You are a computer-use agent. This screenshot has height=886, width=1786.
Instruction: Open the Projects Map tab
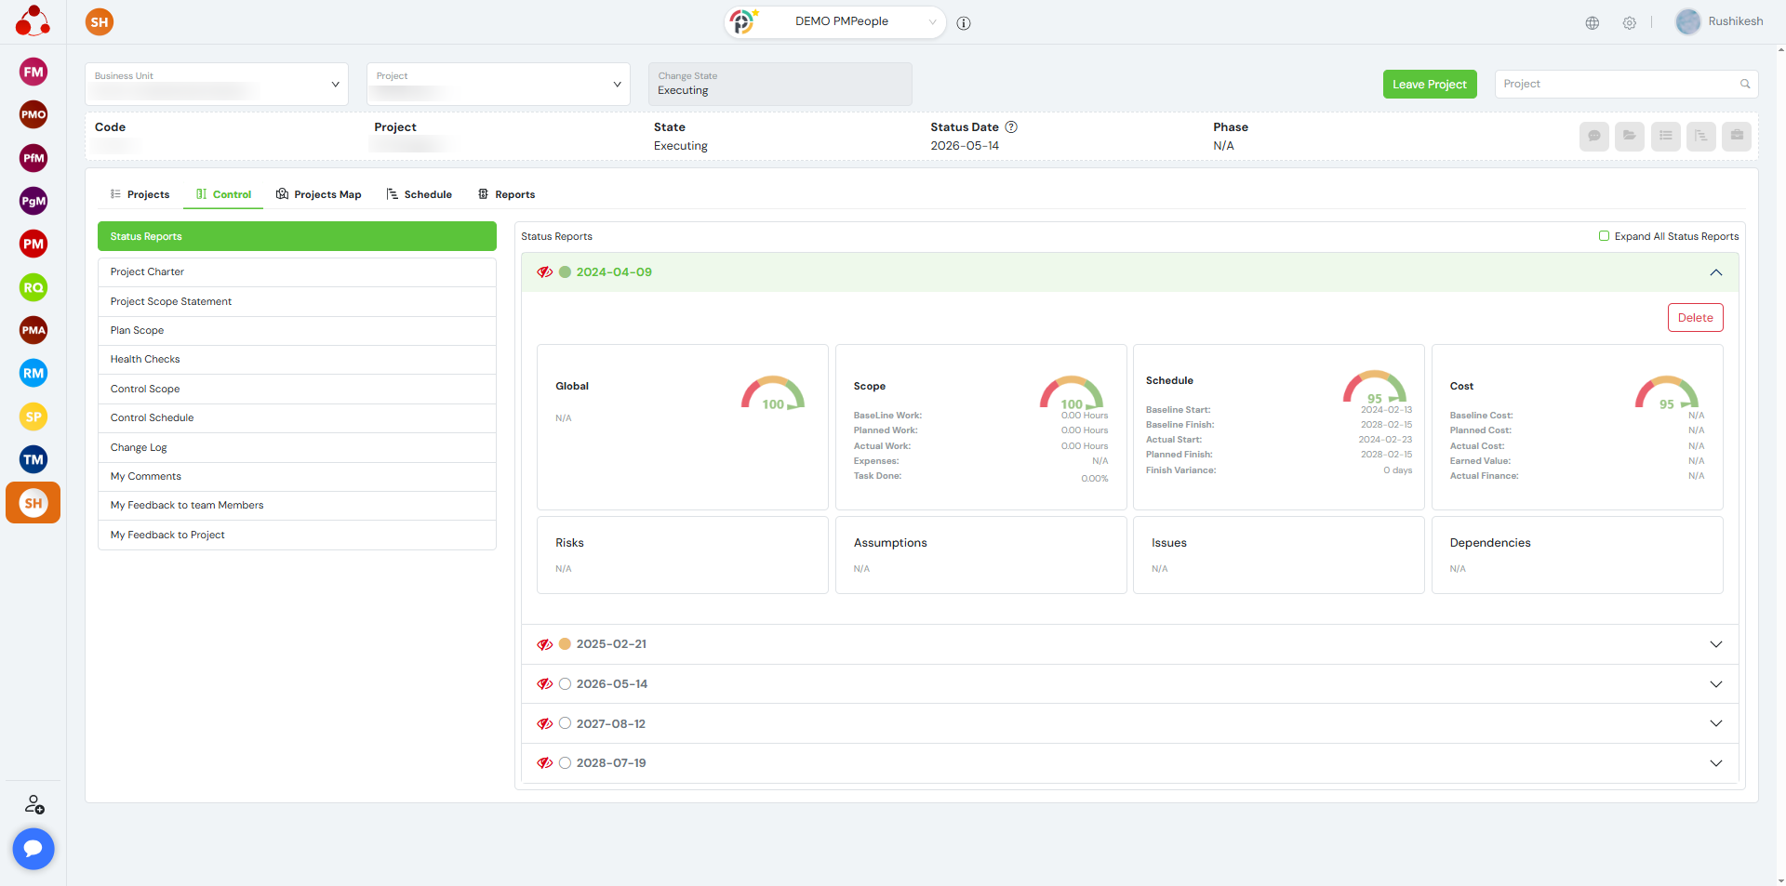(x=319, y=194)
